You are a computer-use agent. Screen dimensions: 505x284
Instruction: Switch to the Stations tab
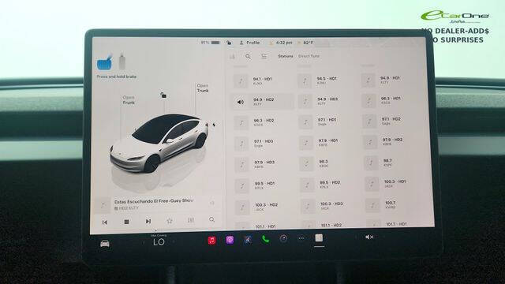[286, 56]
